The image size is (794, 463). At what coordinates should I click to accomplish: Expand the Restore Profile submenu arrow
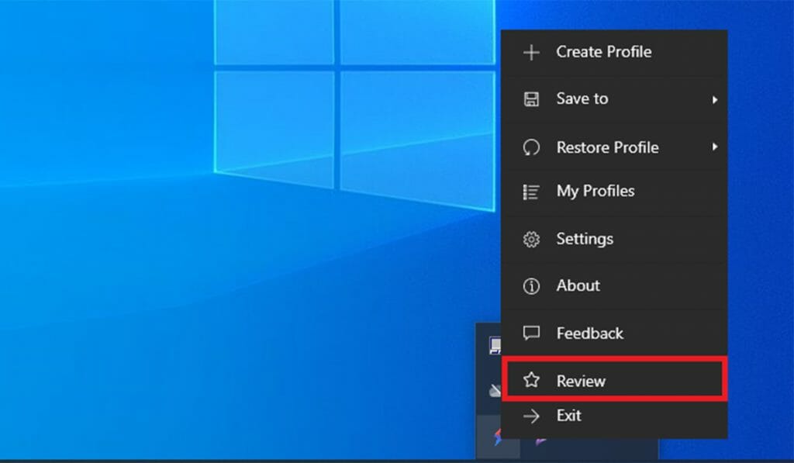(714, 147)
